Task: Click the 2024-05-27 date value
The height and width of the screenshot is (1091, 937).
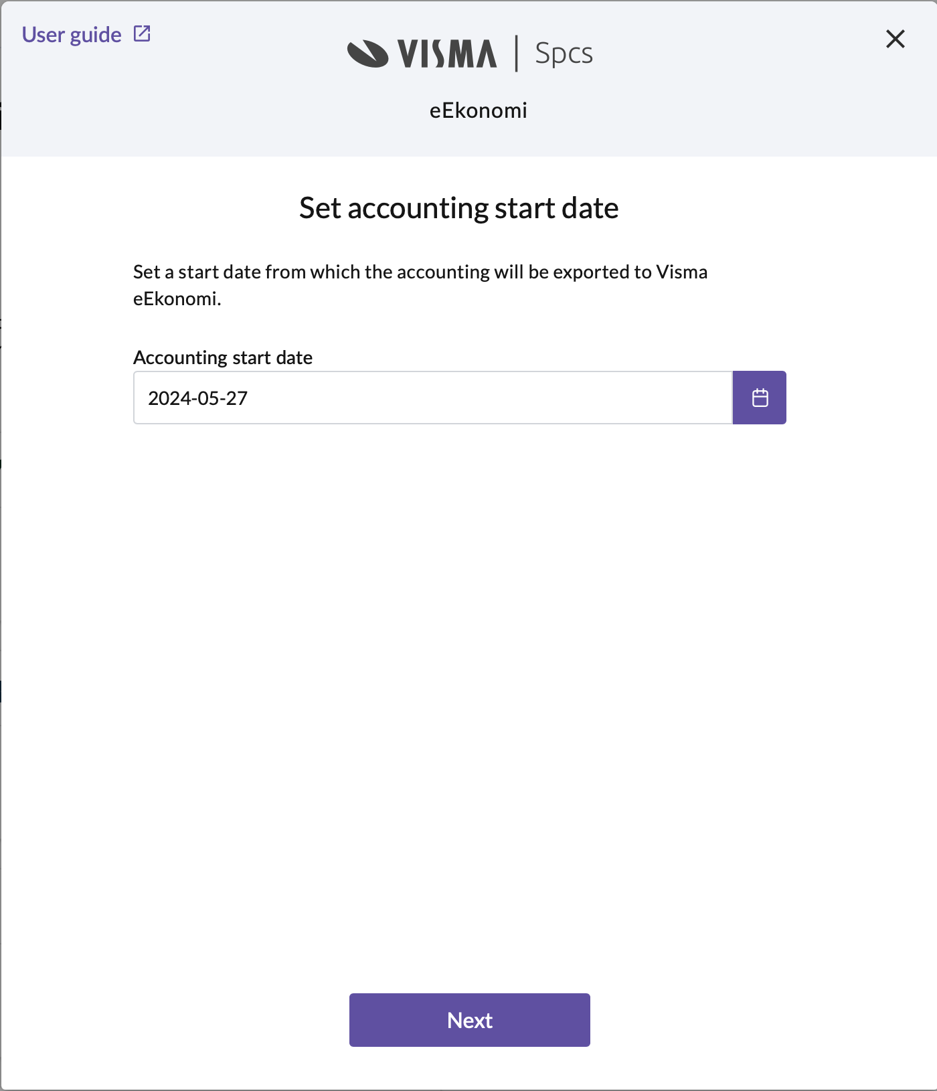Action: pos(197,398)
